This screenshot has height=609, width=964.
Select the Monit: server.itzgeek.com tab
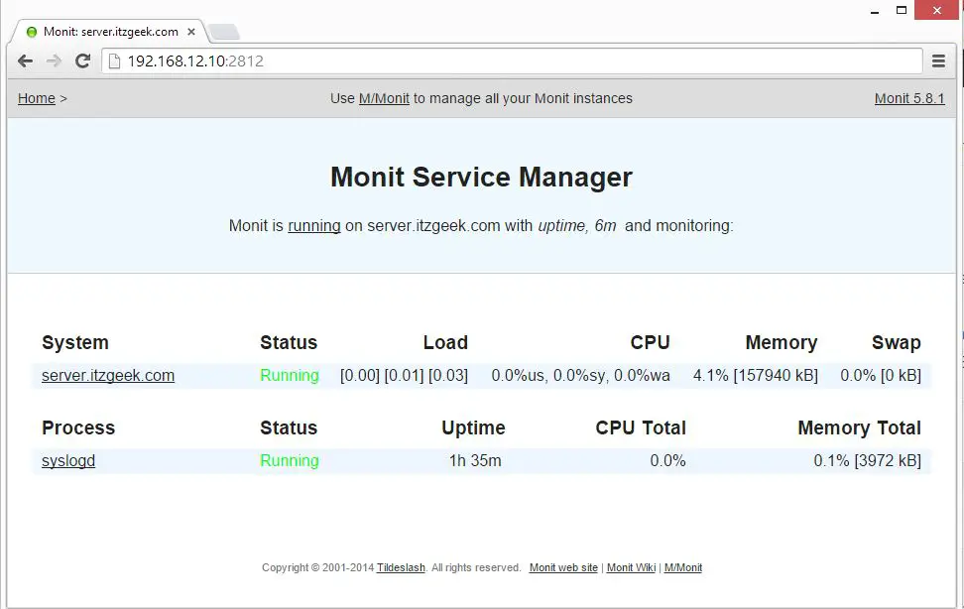tap(111, 32)
